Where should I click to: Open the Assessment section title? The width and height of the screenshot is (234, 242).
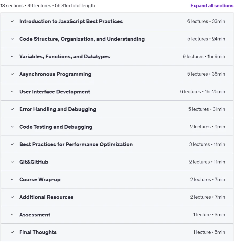click(35, 215)
